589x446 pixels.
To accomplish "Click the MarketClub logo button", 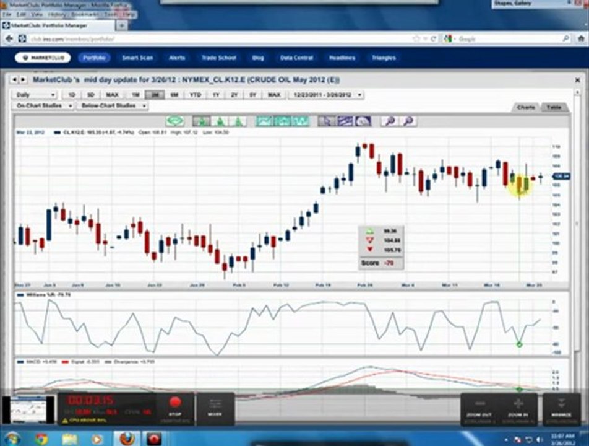I will 43,58.
